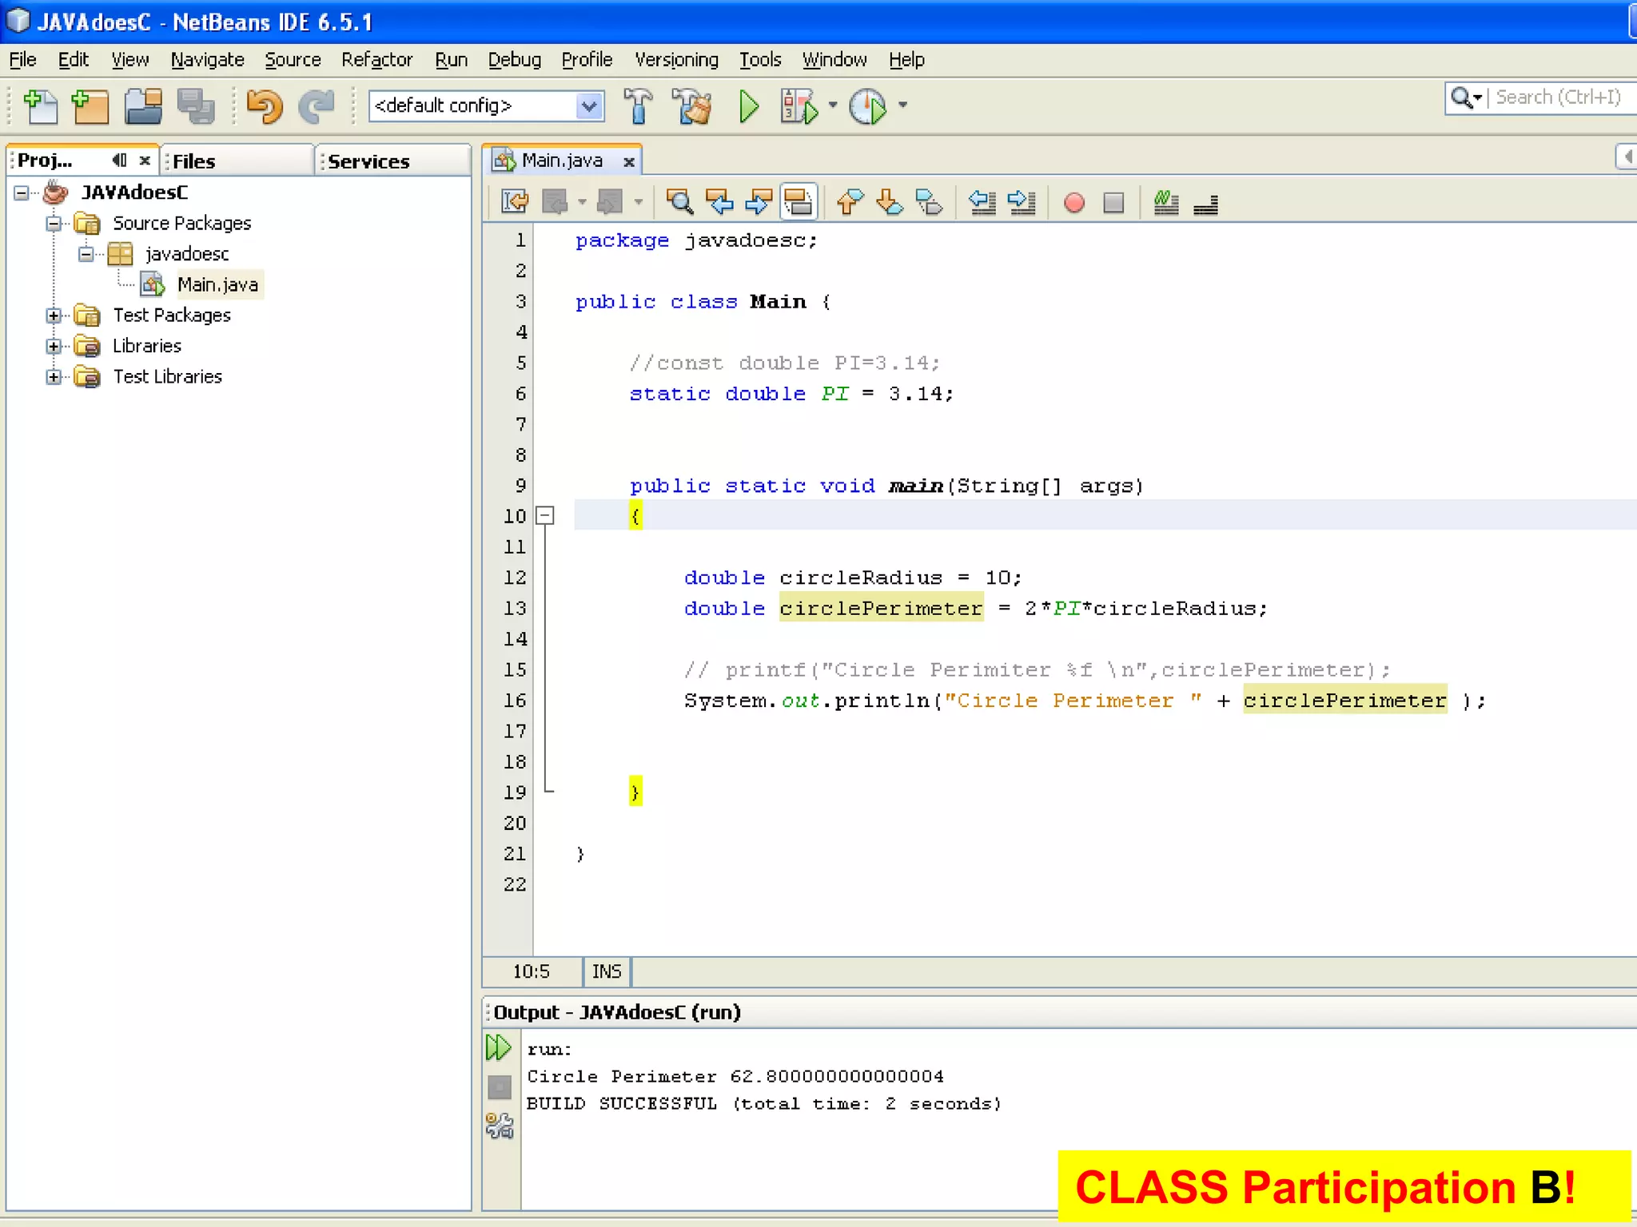The image size is (1637, 1227).
Task: Click the Comment lines icon
Action: (x=1166, y=202)
